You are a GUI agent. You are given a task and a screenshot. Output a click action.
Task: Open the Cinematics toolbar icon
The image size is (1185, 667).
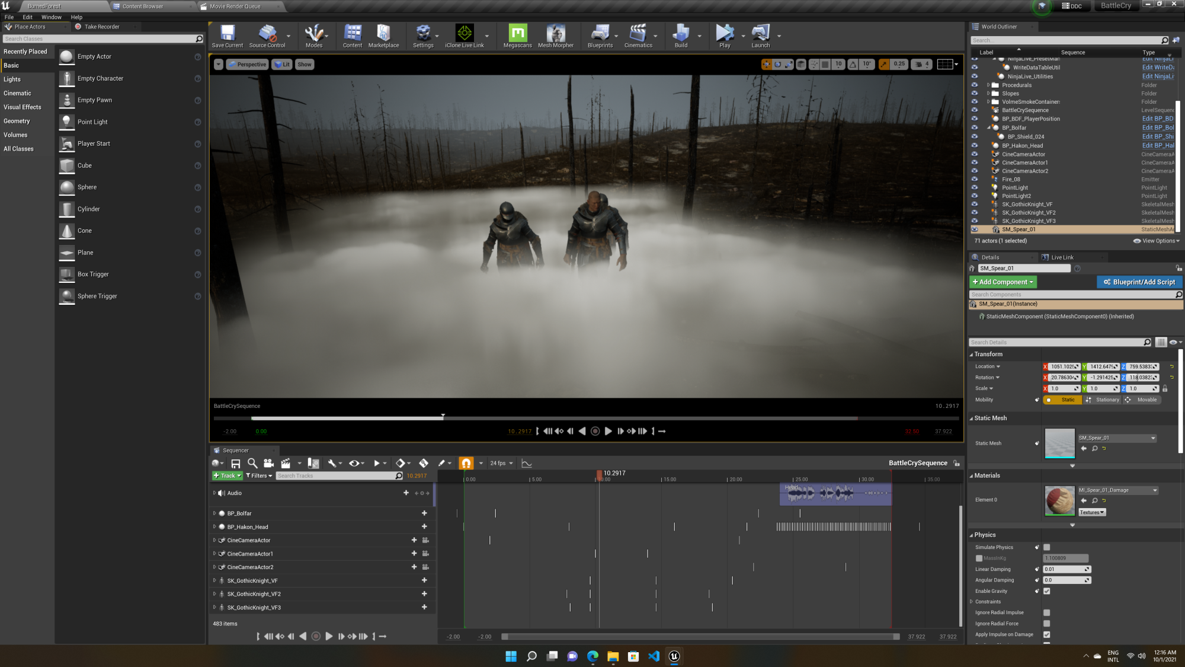click(638, 36)
